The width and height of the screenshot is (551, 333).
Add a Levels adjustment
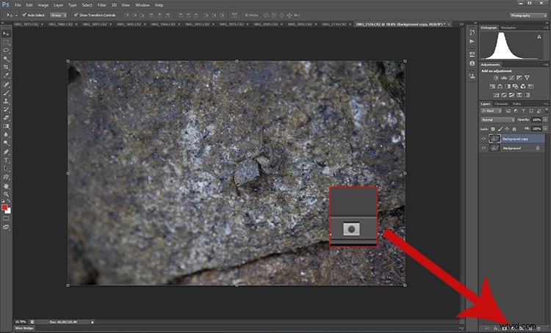(x=503, y=78)
